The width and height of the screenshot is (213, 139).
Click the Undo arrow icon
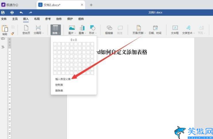point(21,12)
